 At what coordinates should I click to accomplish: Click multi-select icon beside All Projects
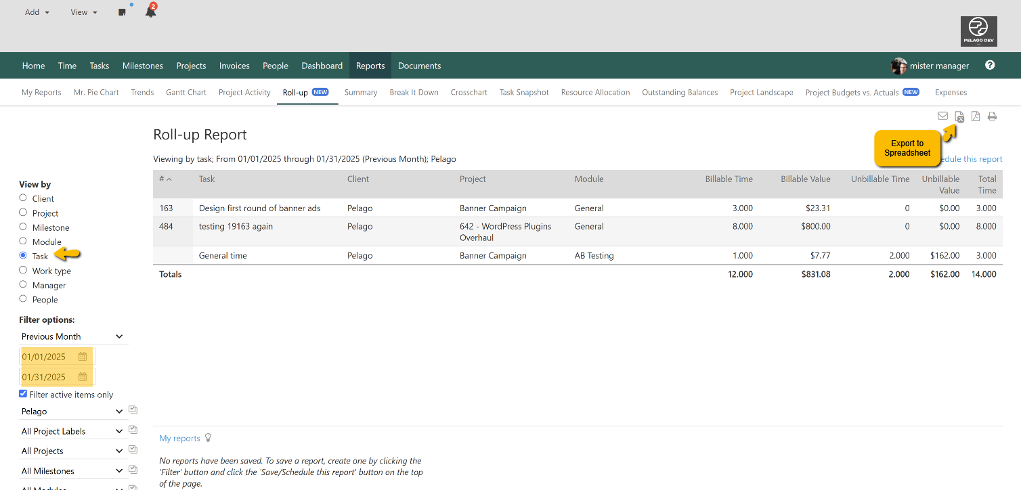pyautogui.click(x=133, y=450)
